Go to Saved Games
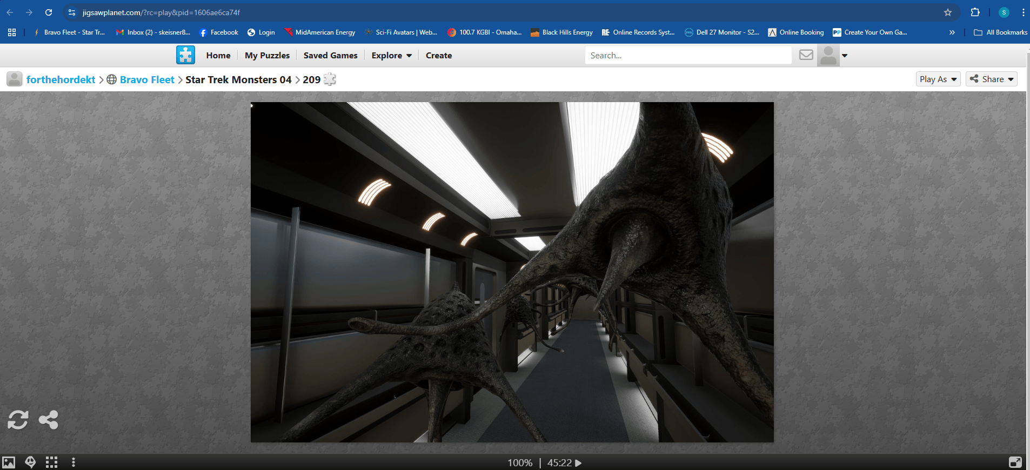 (x=330, y=55)
